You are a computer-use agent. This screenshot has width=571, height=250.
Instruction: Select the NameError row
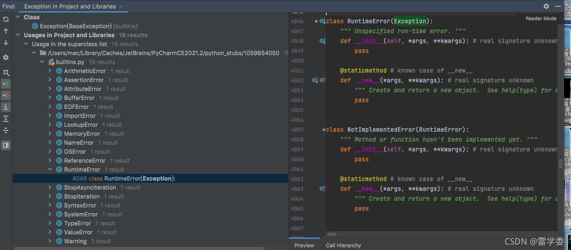click(150, 142)
